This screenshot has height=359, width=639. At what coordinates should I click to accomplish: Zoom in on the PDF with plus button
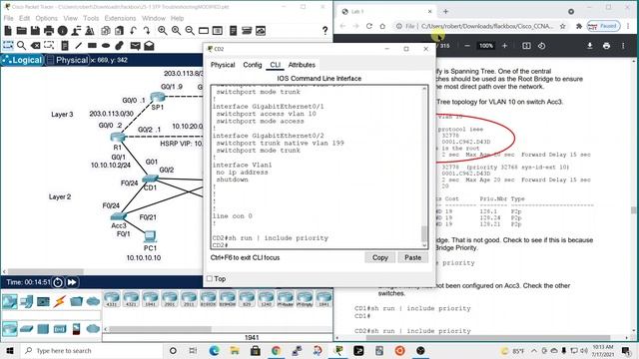[x=504, y=46]
